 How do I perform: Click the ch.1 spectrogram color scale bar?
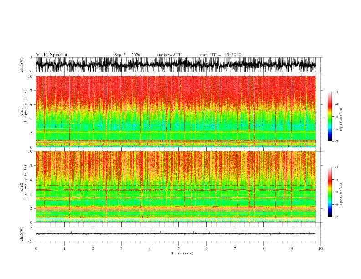point(330,117)
